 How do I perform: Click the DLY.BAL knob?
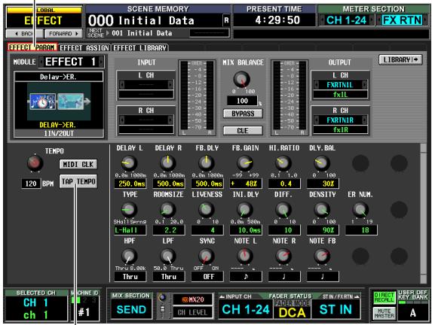coord(322,163)
